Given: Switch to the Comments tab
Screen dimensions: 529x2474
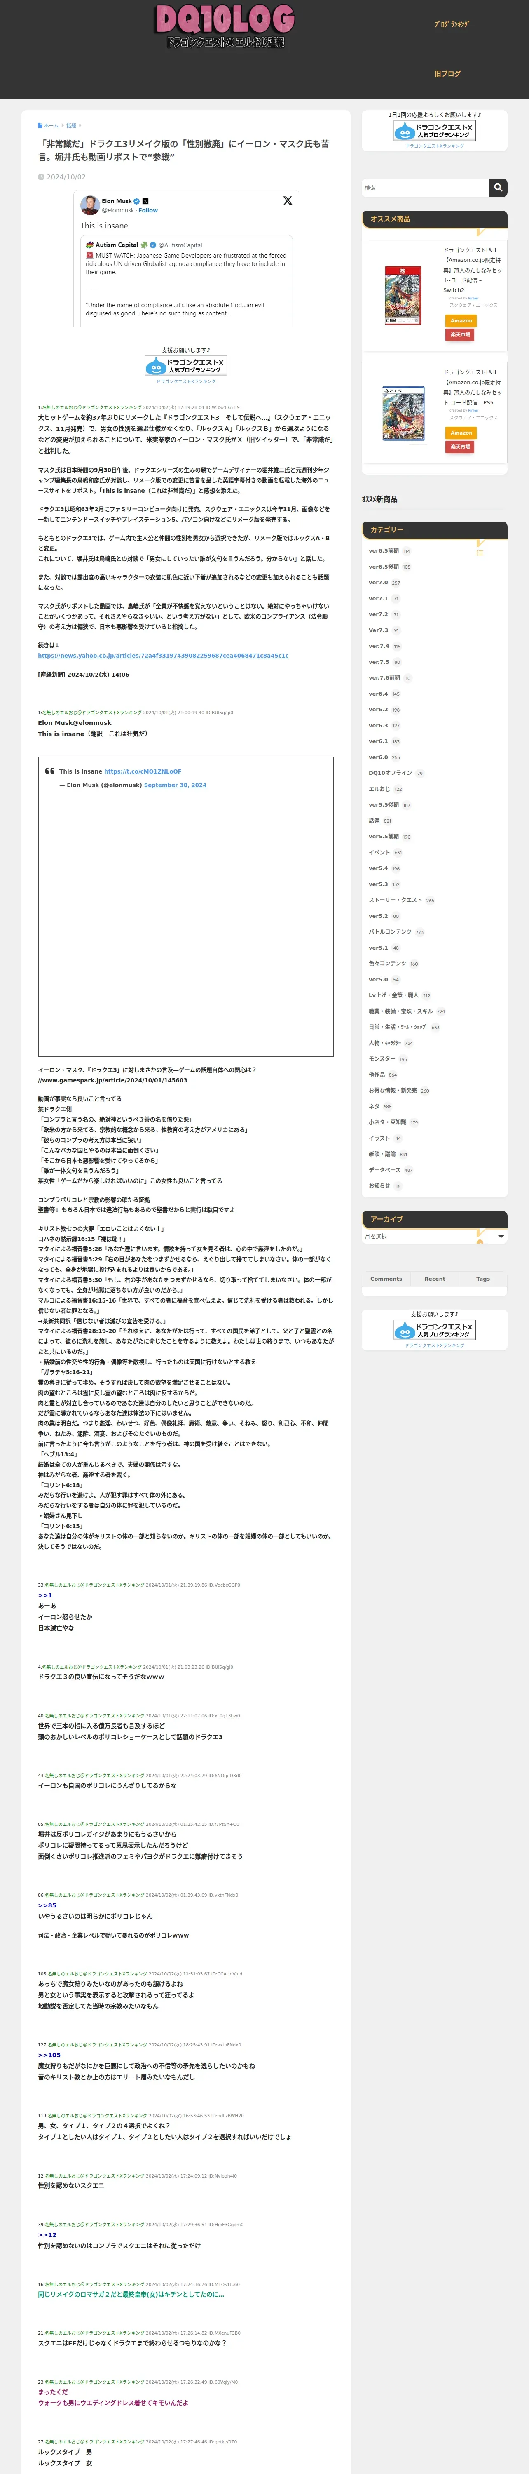Looking at the screenshot, I should (x=386, y=1278).
